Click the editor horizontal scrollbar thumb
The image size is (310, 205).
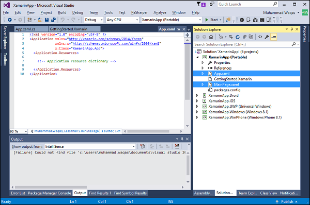point(148,131)
